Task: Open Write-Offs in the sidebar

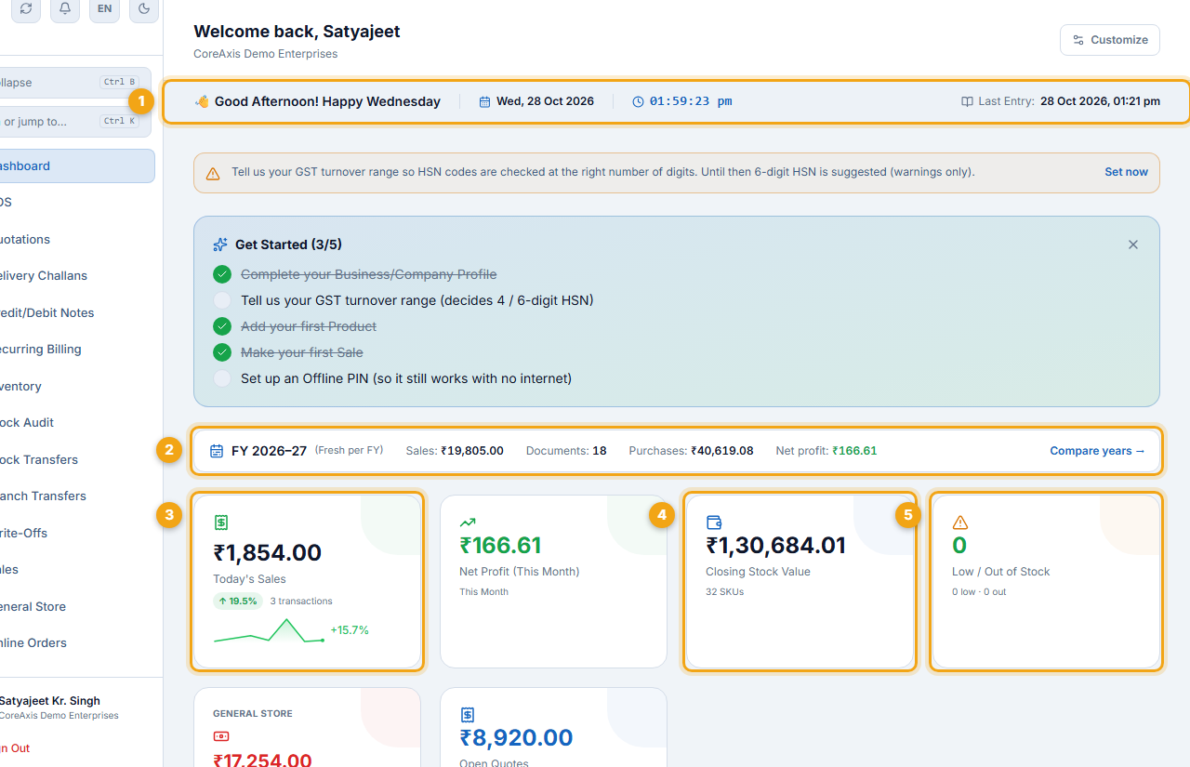Action: [x=77, y=533]
